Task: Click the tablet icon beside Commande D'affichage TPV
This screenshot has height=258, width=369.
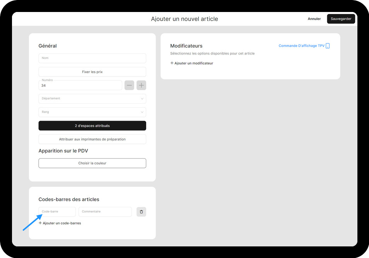Action: pos(328,46)
